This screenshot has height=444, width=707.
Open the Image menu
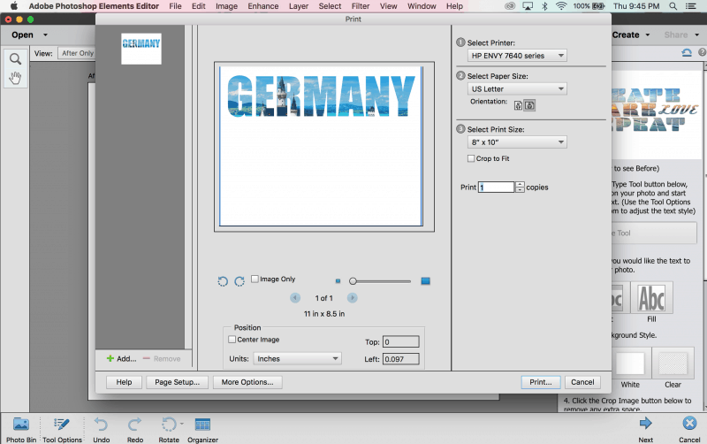coord(226,6)
